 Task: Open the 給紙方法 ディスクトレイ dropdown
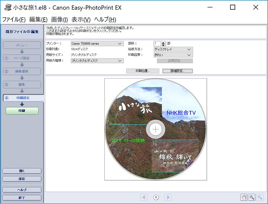(173, 50)
